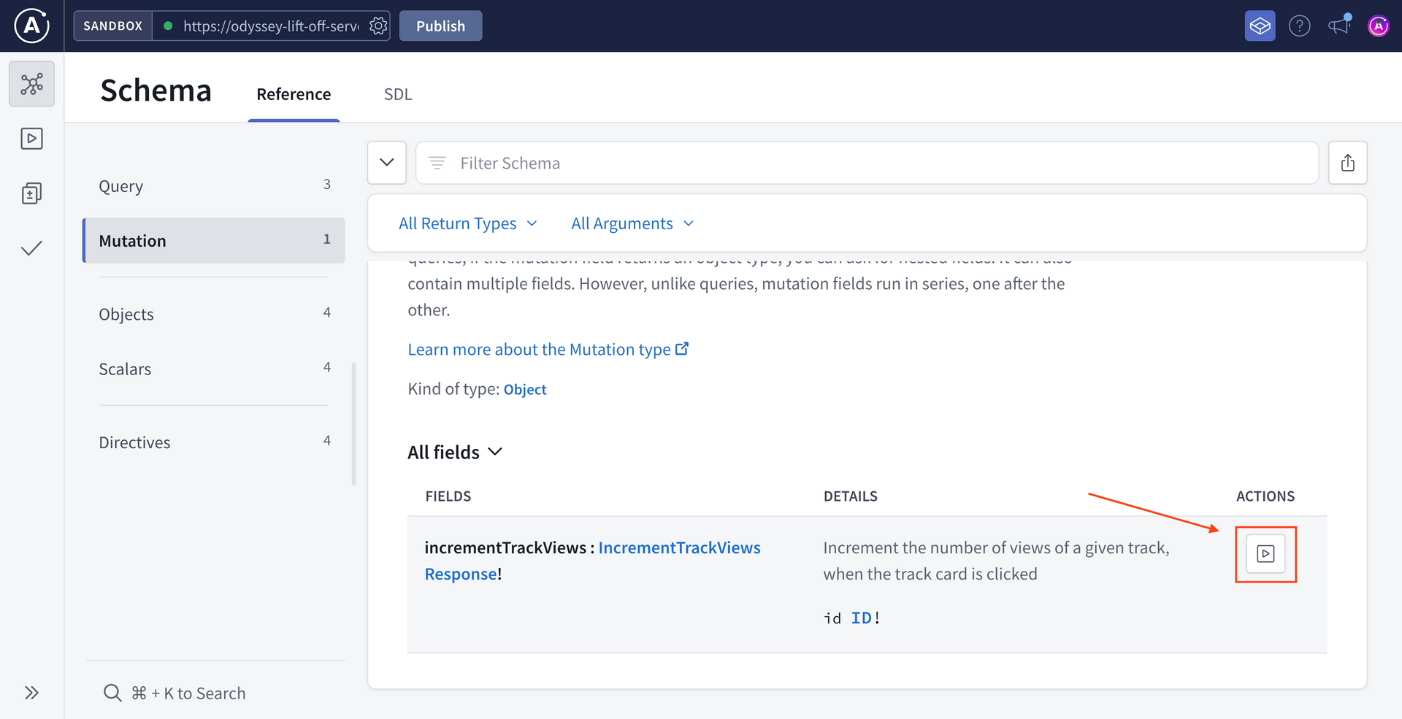1402x719 pixels.
Task: Open the help menu question mark icon
Action: point(1300,26)
